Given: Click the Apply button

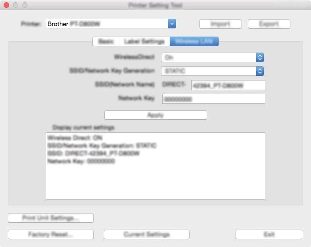Looking at the screenshot, I should 155,115.
